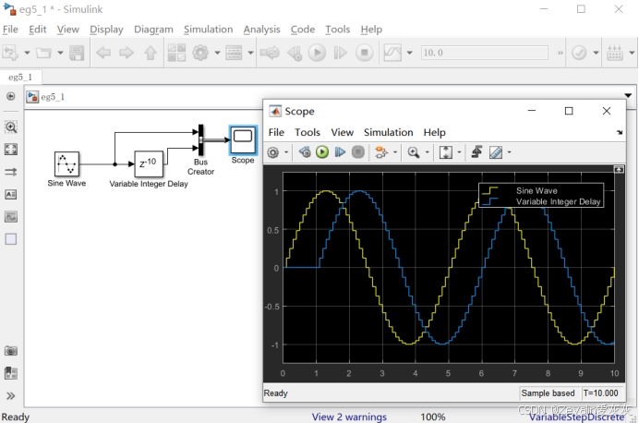Open the File menu in Simulink
The height and width of the screenshot is (423, 639).
tap(10, 30)
